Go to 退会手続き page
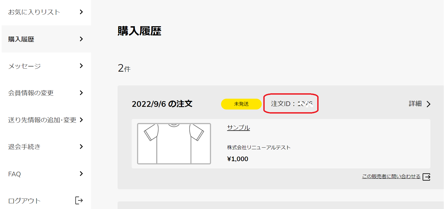This screenshot has height=209, width=444. point(24,147)
